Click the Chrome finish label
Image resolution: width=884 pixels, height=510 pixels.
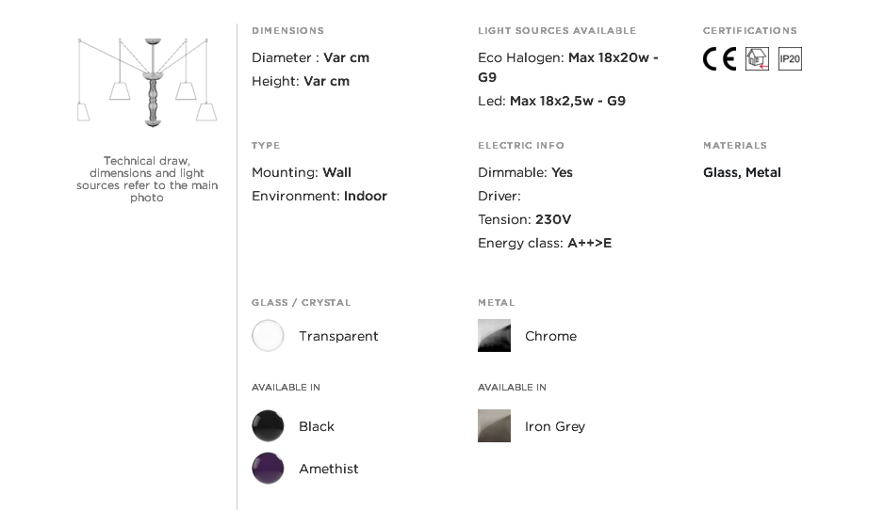pyautogui.click(x=550, y=336)
